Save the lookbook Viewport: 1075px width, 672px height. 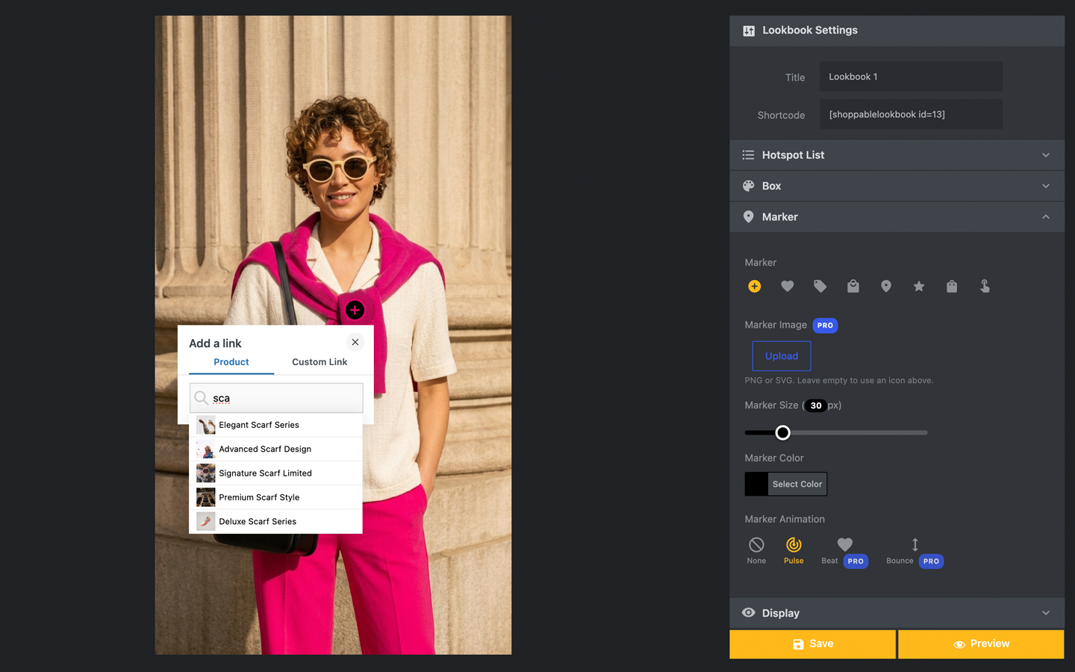click(x=812, y=644)
